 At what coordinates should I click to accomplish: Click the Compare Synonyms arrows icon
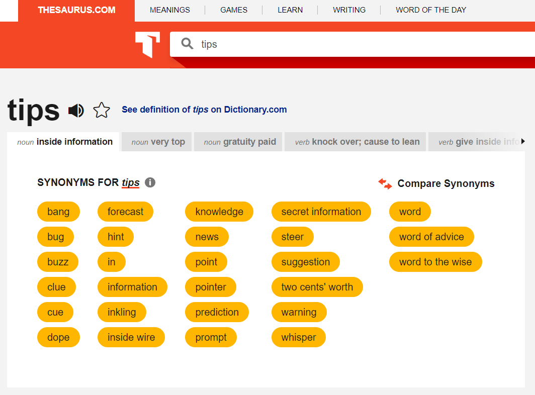pos(385,183)
